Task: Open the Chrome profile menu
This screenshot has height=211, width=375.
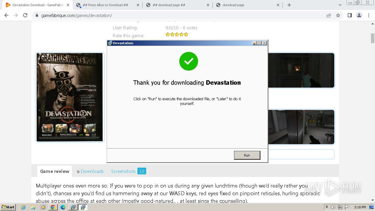Action: pyautogui.click(x=359, y=15)
